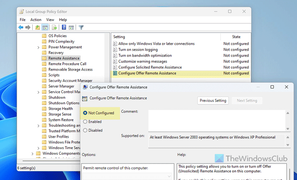Screen dimensions: 297x180
Task: Toggle the Show/Hide Console Tree icon
Action: pos(45,27)
